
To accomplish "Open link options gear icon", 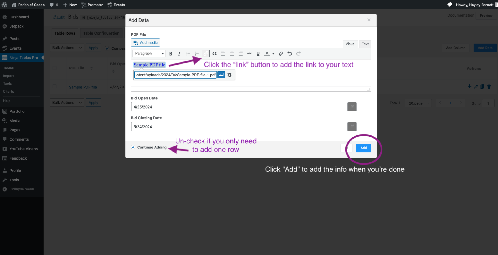I will (229, 75).
